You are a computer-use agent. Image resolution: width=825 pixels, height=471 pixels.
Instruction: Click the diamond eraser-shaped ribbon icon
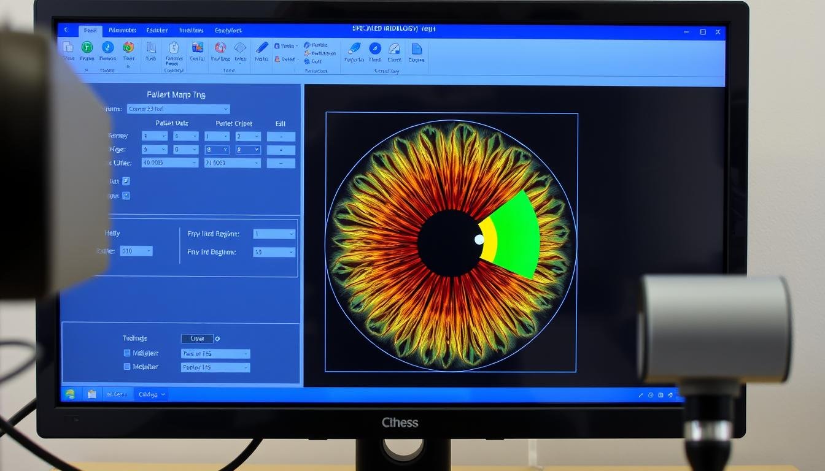[240, 48]
